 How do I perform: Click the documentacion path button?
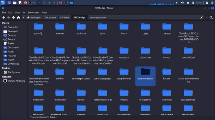[x=98, y=18]
